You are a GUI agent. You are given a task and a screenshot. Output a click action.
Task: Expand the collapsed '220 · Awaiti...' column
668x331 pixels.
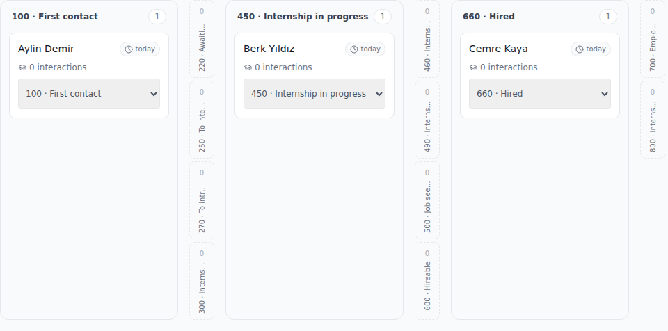pyautogui.click(x=202, y=39)
